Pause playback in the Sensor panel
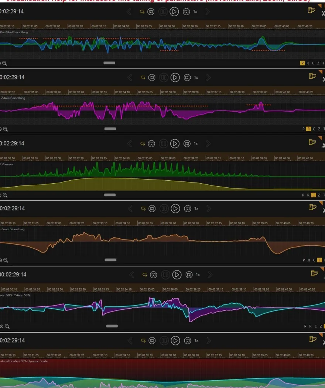The image size is (325, 388). [x=164, y=143]
